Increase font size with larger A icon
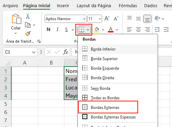This screenshot has height=127, width=172. [107, 18]
